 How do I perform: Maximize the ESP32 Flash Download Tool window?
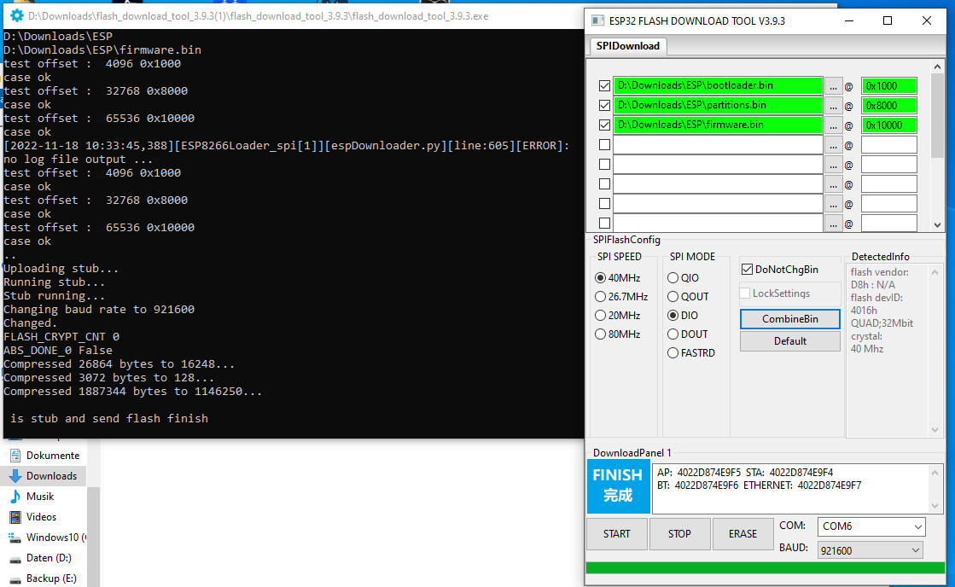pyautogui.click(x=888, y=20)
